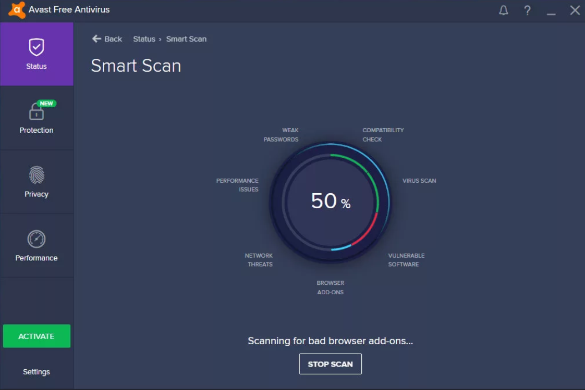This screenshot has width=585, height=390.
Task: Go Back via Back link text
Action: click(113, 39)
